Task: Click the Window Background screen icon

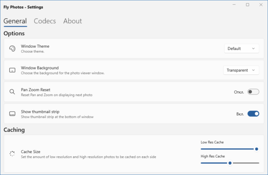Action: click(x=12, y=70)
